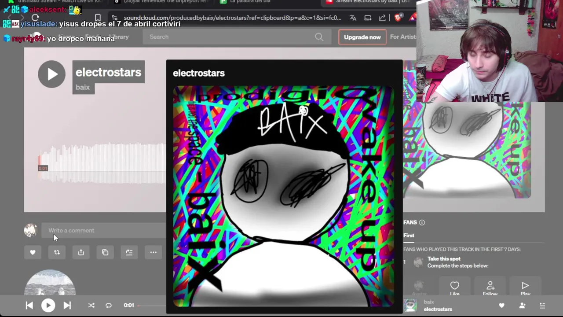Screen dimensions: 563x317
Task: Click the FANS info circle icon
Action: 422,222
